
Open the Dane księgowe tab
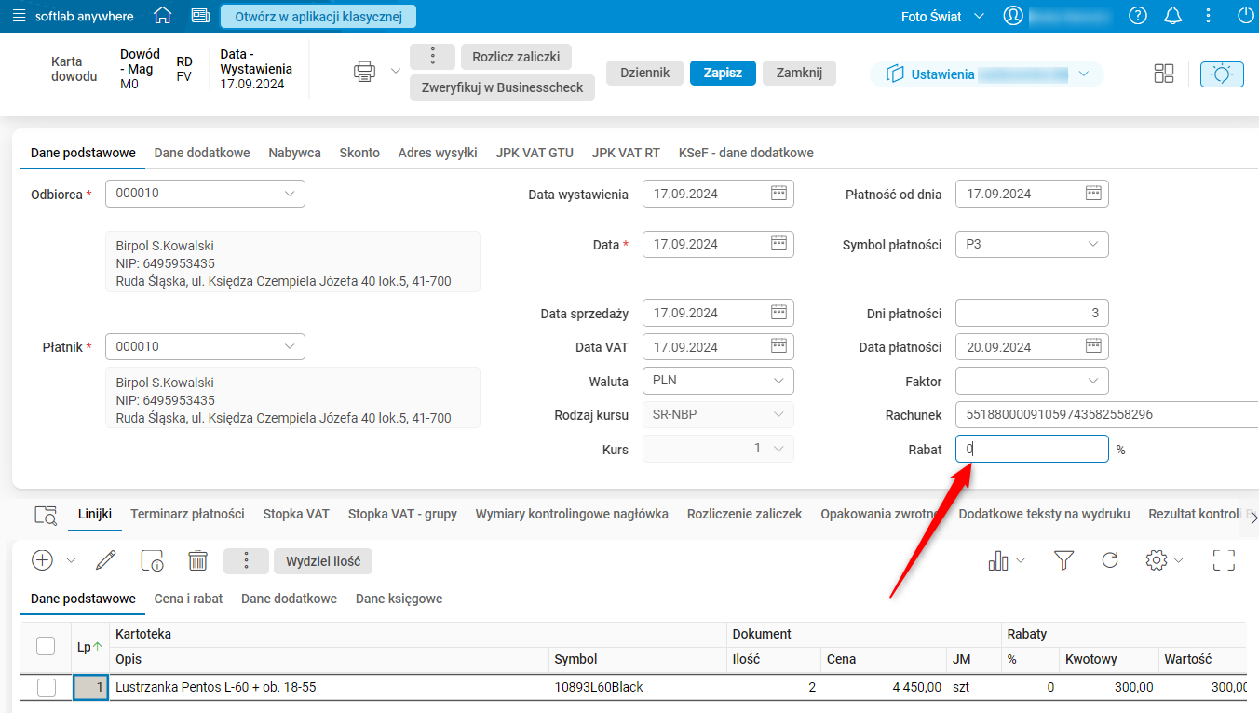click(399, 599)
